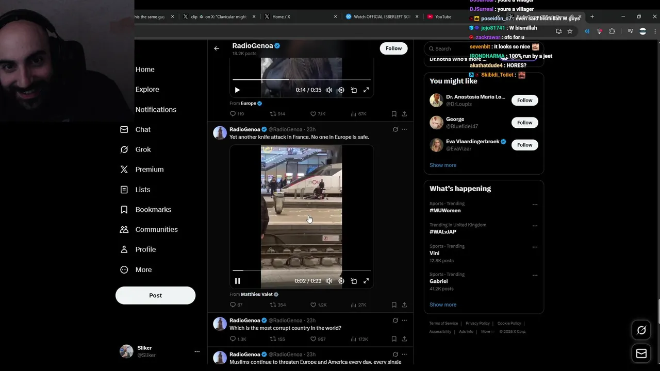Switch to the YouTube browser tab
This screenshot has height=371, width=660.
tap(443, 16)
